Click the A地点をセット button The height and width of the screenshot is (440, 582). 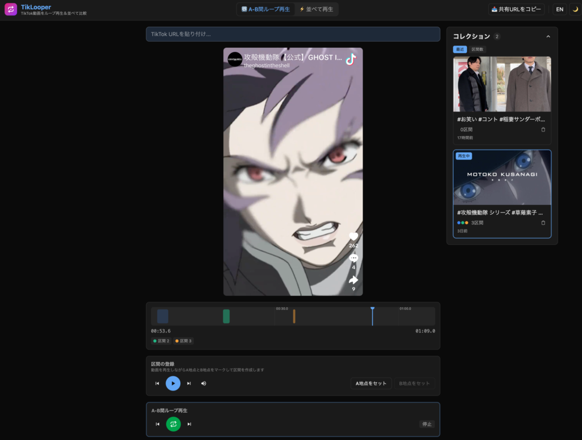tap(371, 383)
